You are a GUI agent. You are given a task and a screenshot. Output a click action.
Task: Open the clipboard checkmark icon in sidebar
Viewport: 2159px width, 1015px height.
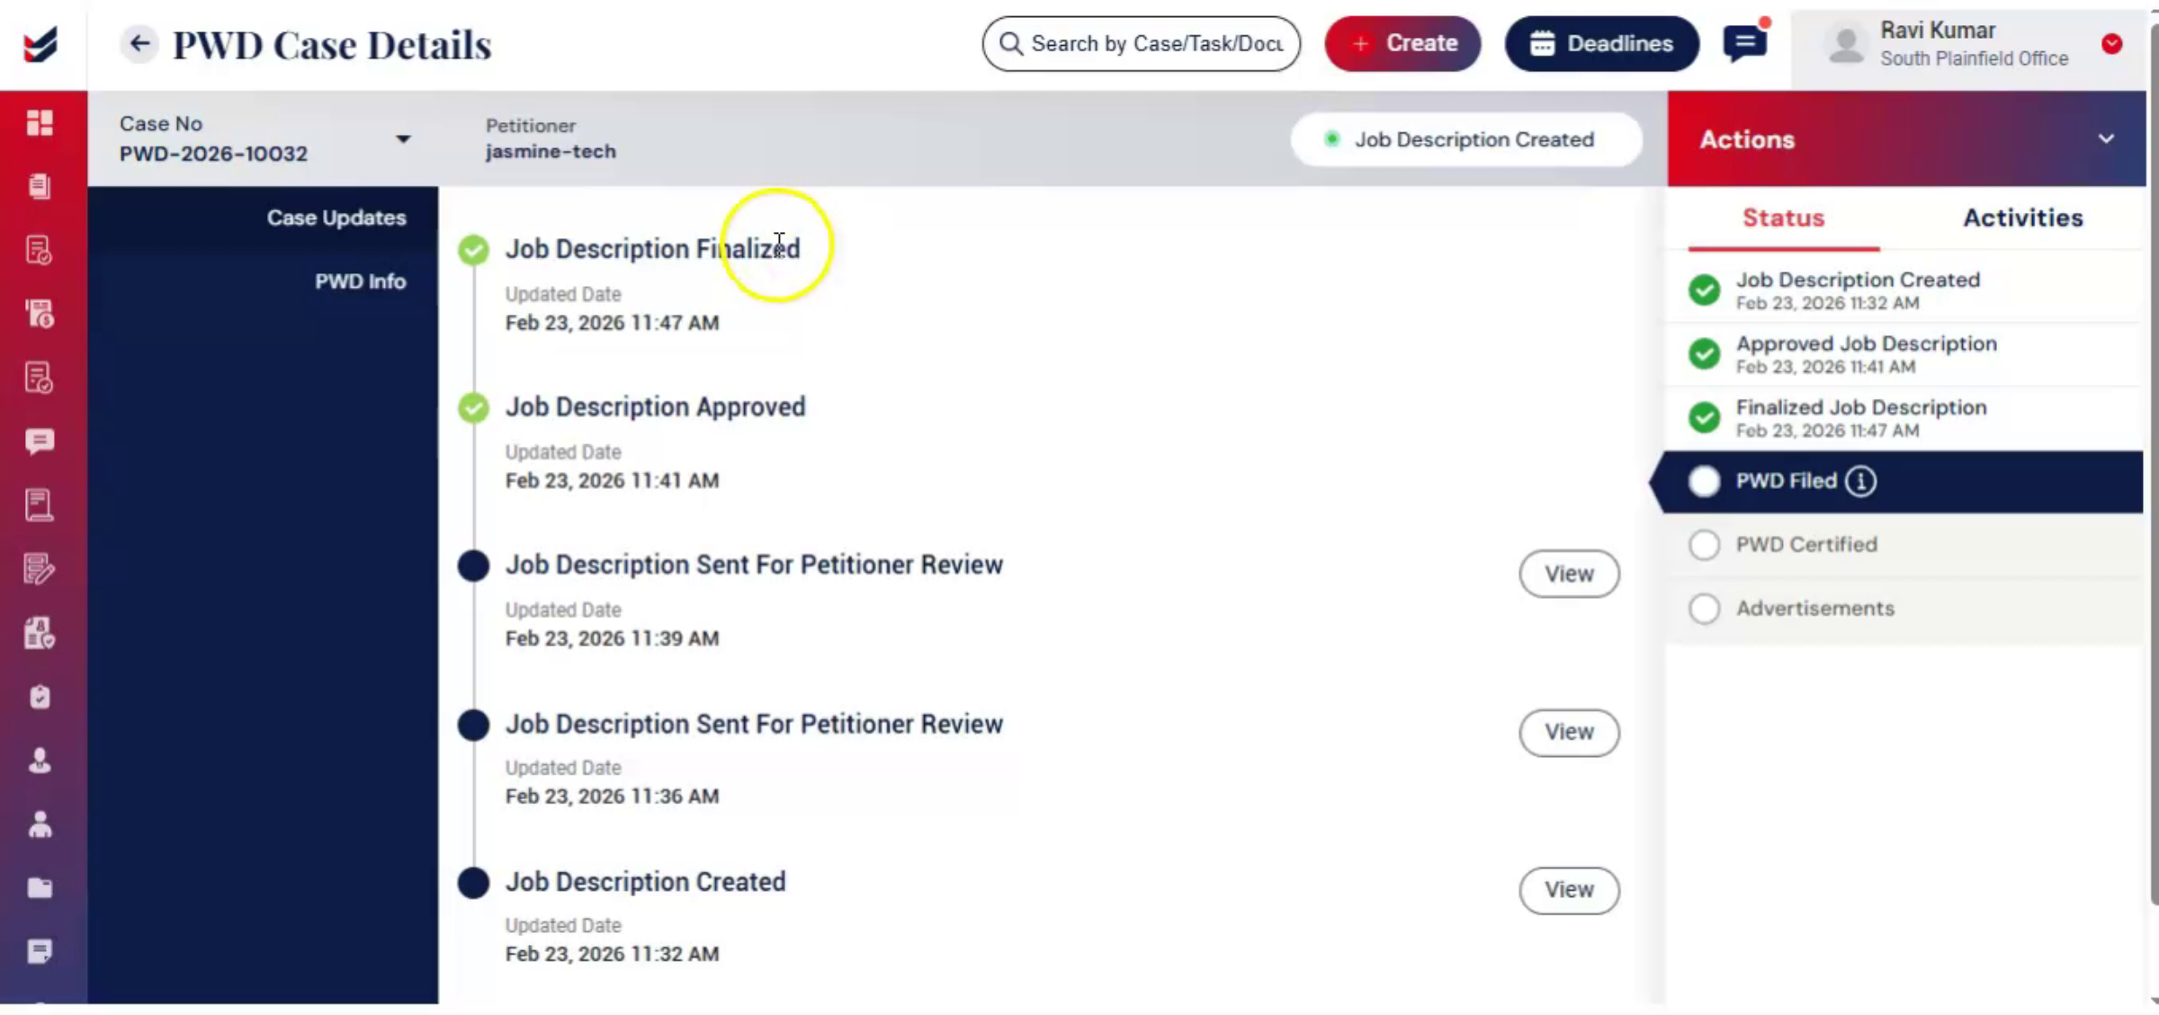click(x=40, y=697)
